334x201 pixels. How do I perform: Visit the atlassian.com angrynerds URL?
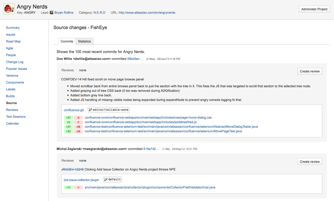pos(147,13)
